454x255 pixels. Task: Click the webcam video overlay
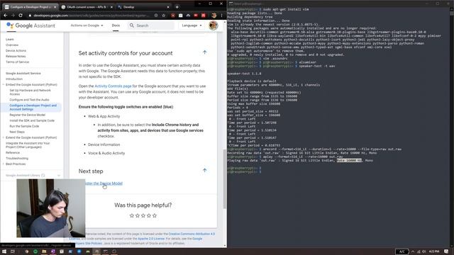pyautogui.click(x=51, y=208)
